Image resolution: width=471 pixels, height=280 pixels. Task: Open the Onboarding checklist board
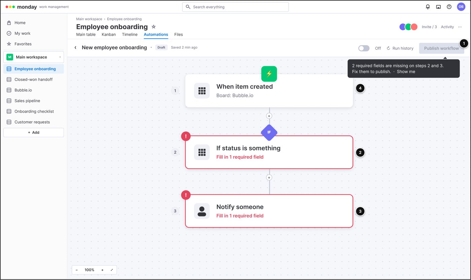(x=34, y=111)
